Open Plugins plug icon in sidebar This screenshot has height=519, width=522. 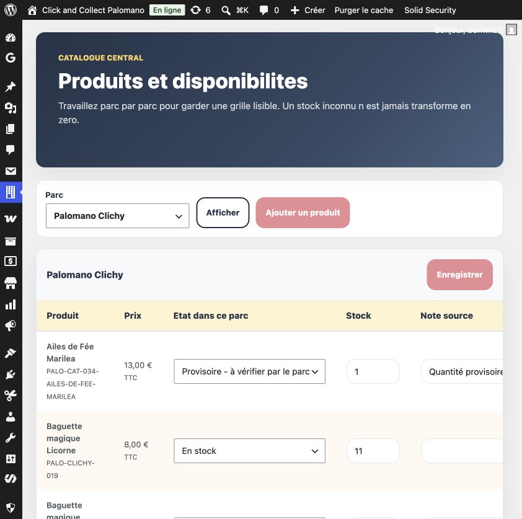(11, 375)
